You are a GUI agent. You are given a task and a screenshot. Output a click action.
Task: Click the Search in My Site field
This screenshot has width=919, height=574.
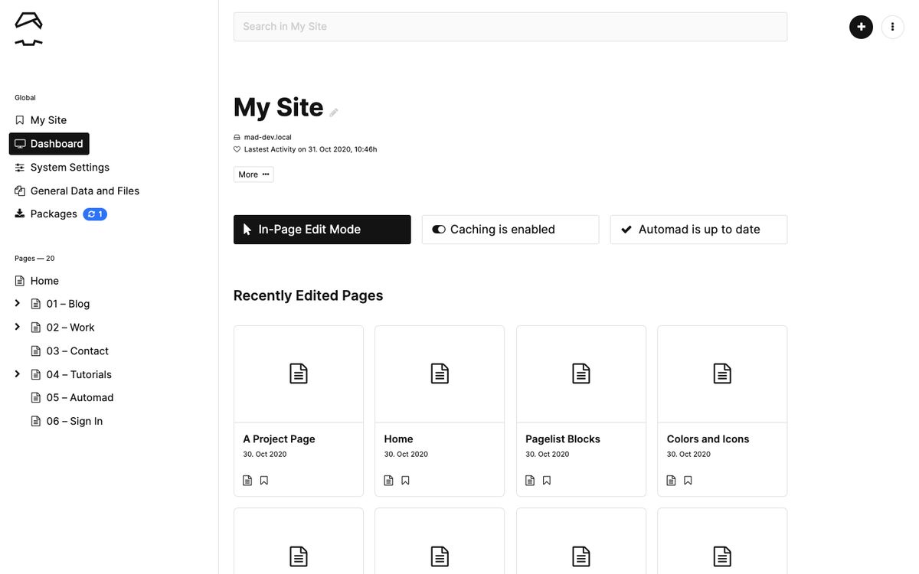point(510,26)
